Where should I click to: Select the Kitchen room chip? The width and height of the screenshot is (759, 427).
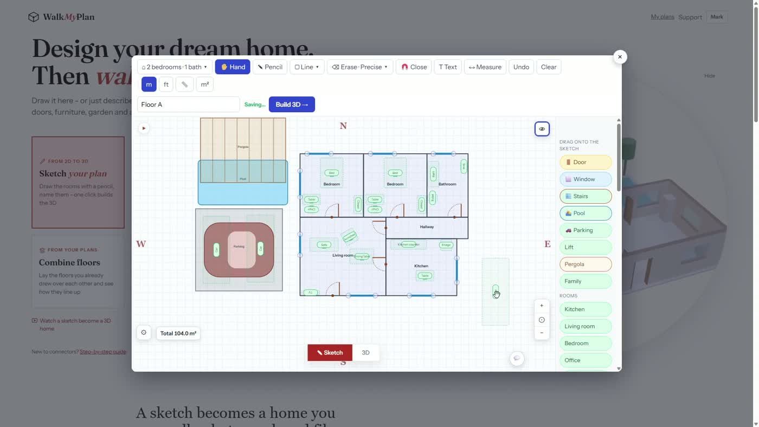tap(586, 309)
